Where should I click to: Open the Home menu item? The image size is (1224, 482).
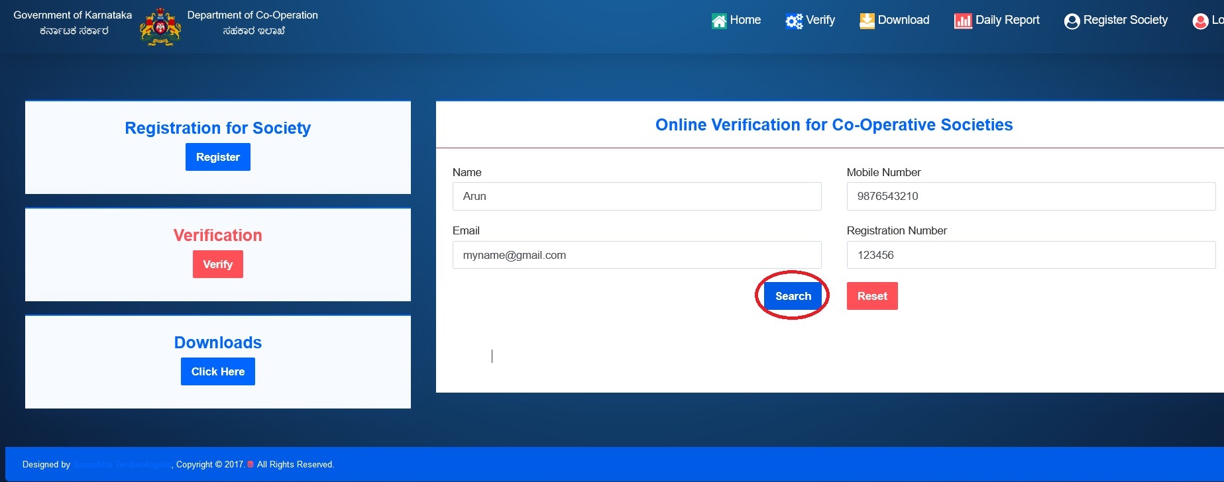[x=745, y=20]
